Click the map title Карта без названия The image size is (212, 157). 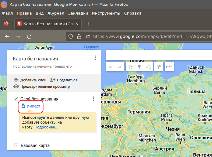(35, 59)
